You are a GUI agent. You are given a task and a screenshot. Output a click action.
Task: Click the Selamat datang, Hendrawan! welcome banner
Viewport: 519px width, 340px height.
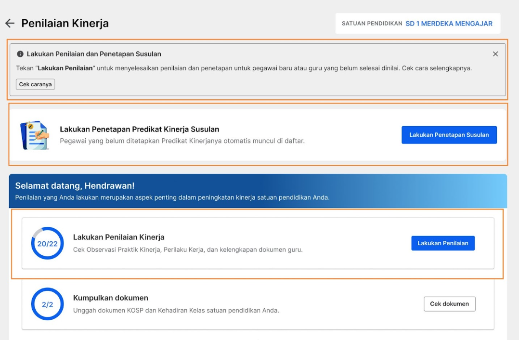(258, 191)
